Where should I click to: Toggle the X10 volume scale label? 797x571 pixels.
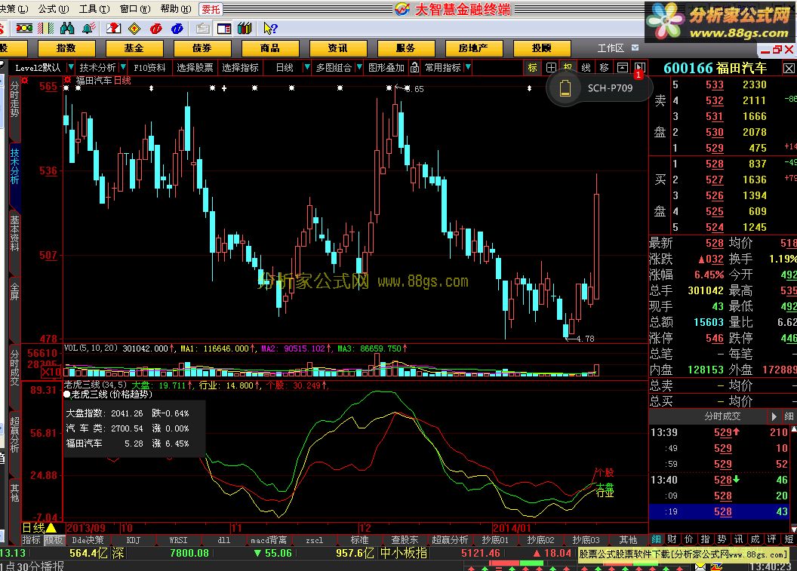(51, 373)
